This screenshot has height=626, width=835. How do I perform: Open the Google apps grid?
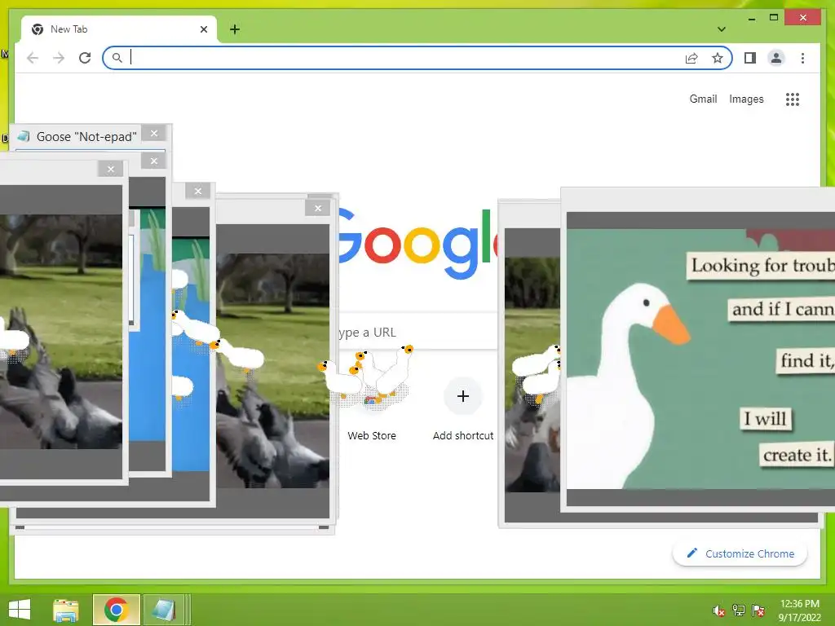pos(793,99)
